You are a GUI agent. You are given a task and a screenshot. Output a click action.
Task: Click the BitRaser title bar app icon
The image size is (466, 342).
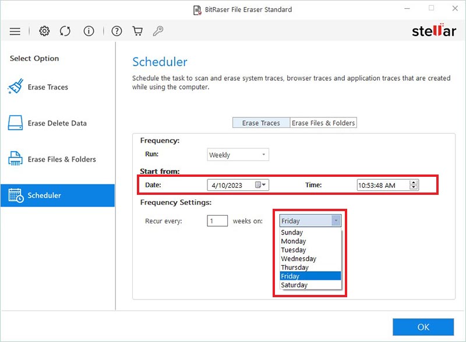coord(197,10)
